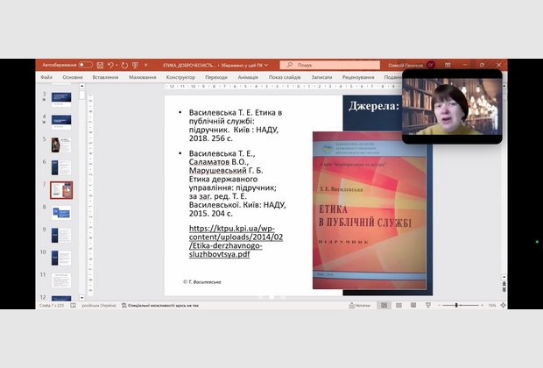Image resolution: width=543 pixels, height=368 pixels.
Task: Click the zoom in plus button
Action: coord(482,305)
